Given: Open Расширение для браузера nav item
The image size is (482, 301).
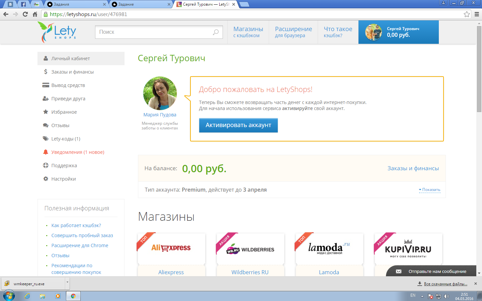Looking at the screenshot, I should [x=294, y=32].
